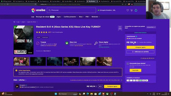Click the Brave Shields icon
Viewport: 171px width, 96px height.
(x=129, y=4)
